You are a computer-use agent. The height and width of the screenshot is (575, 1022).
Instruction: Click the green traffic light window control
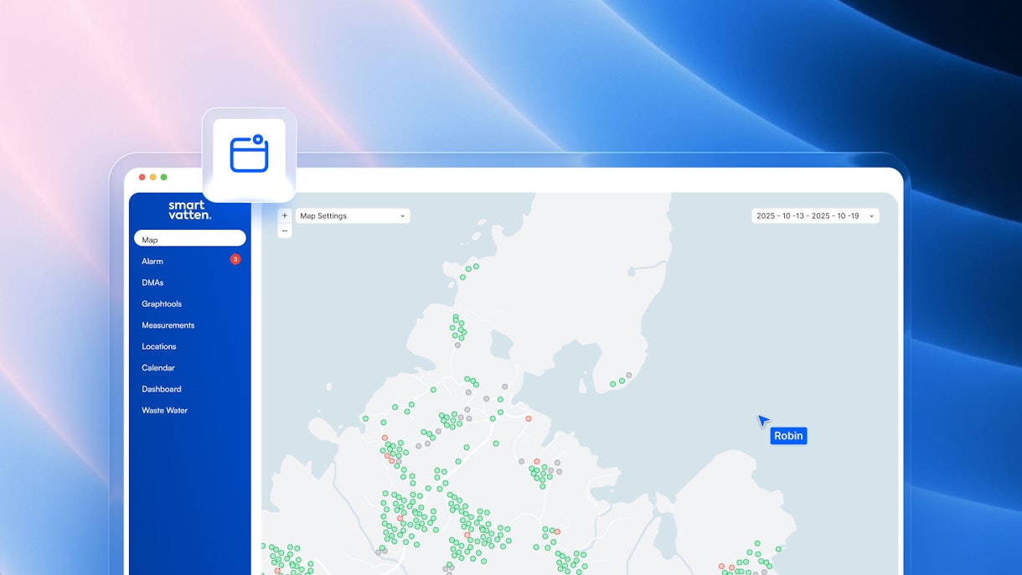click(163, 177)
